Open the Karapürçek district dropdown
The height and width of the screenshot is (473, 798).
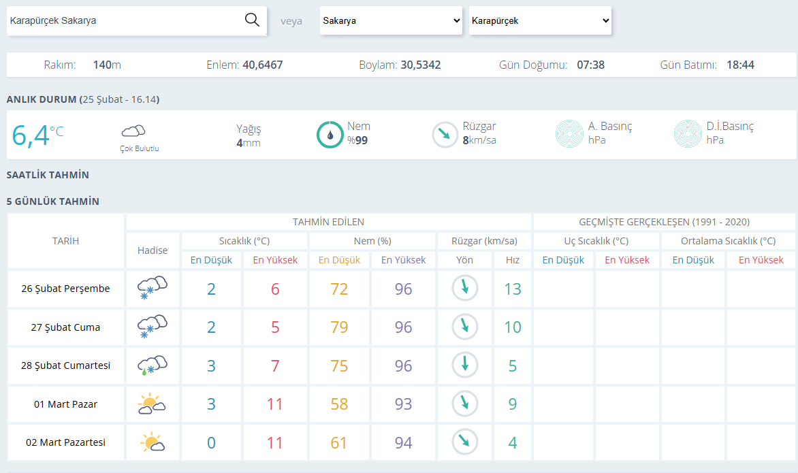[540, 21]
